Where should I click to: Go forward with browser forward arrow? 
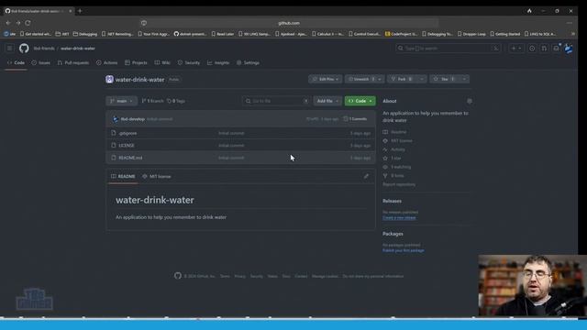coord(18,23)
